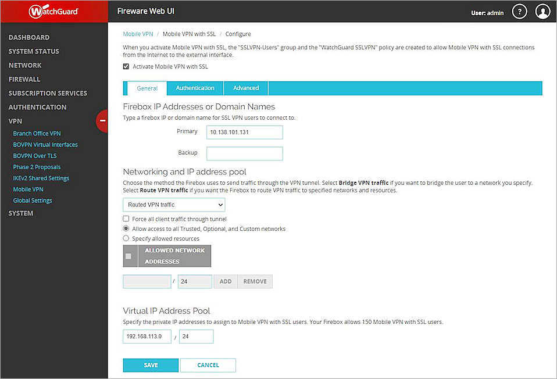
Task: Toggle the Allowed Network Addresses header checkbox
Action: point(128,256)
